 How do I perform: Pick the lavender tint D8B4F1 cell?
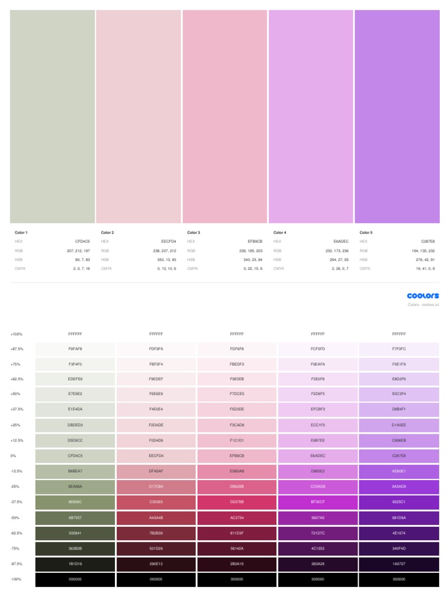pos(399,409)
